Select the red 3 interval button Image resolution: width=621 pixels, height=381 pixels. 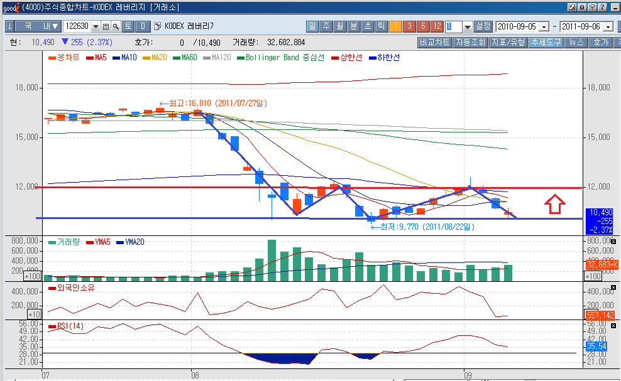point(409,26)
